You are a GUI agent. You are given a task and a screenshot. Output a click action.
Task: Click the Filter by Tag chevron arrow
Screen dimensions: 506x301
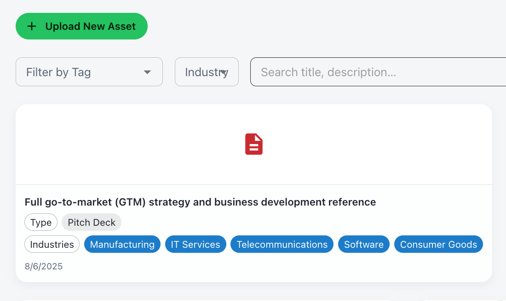pyautogui.click(x=147, y=72)
